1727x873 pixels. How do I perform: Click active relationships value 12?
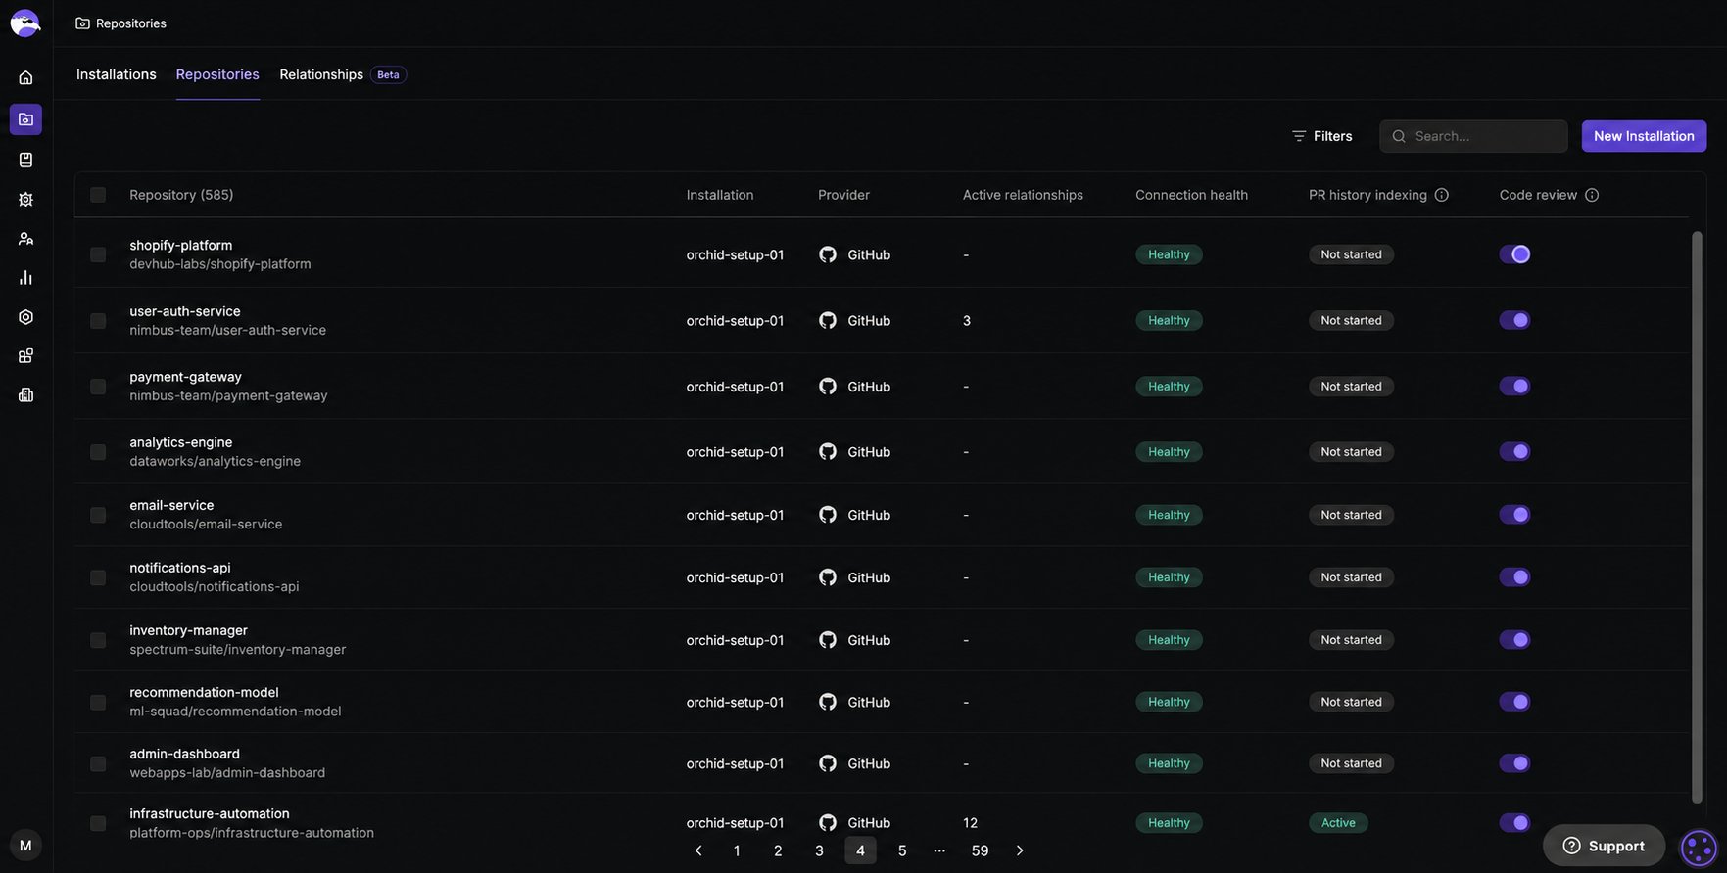click(970, 823)
